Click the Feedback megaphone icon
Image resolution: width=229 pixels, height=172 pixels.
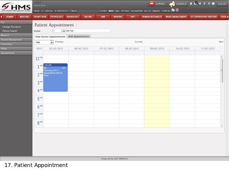[x=172, y=4]
